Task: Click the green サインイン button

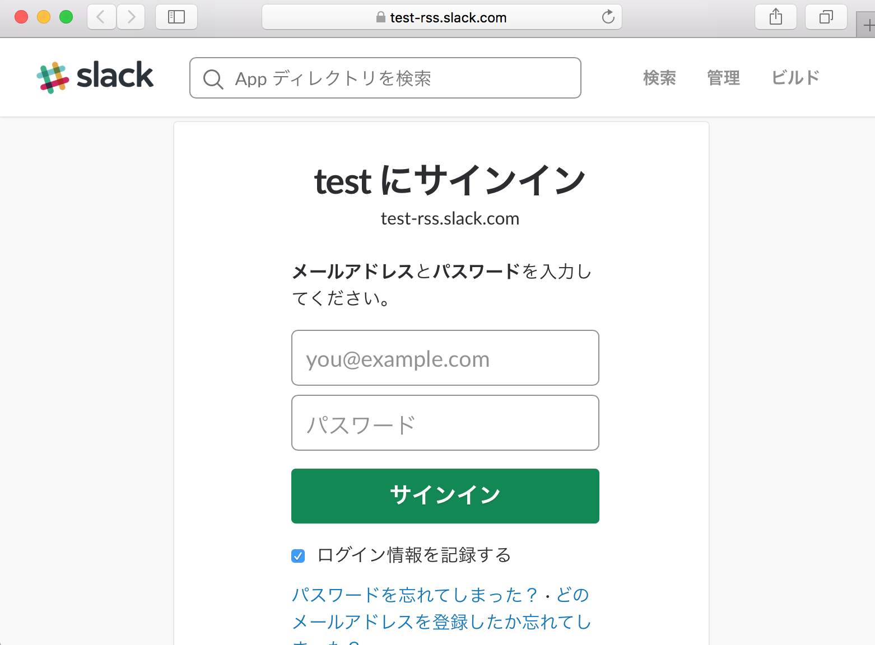Action: pos(445,495)
